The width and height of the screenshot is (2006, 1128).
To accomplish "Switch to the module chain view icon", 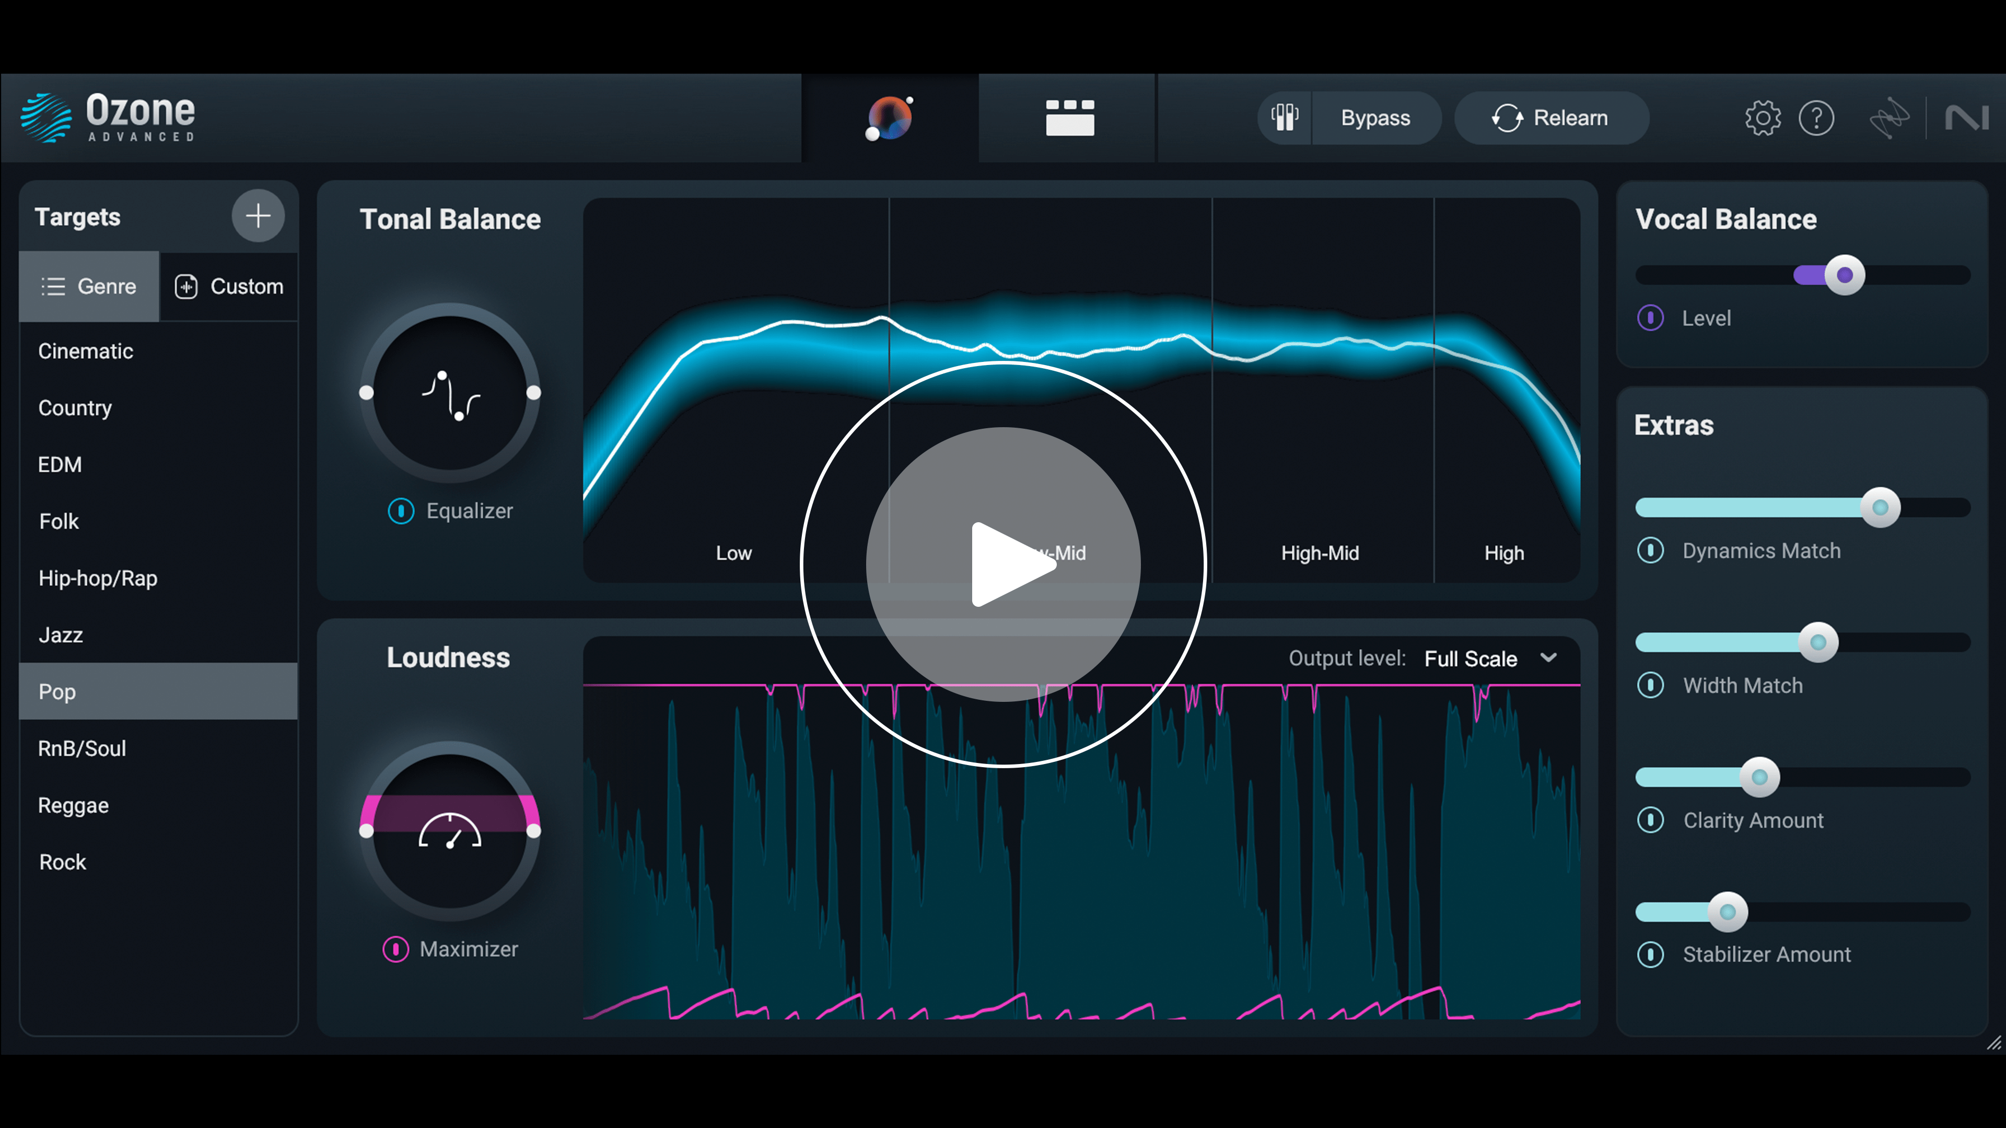I will point(1069,118).
